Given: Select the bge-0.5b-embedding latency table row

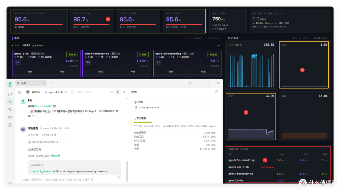Looking at the screenshot, I should coord(278,160).
